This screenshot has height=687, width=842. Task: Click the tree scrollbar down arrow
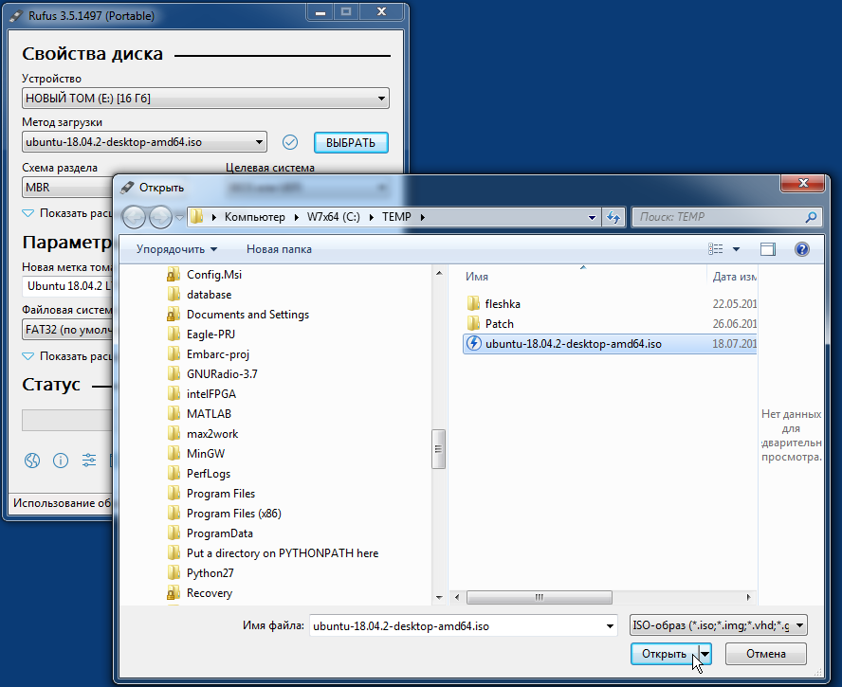pos(439,597)
